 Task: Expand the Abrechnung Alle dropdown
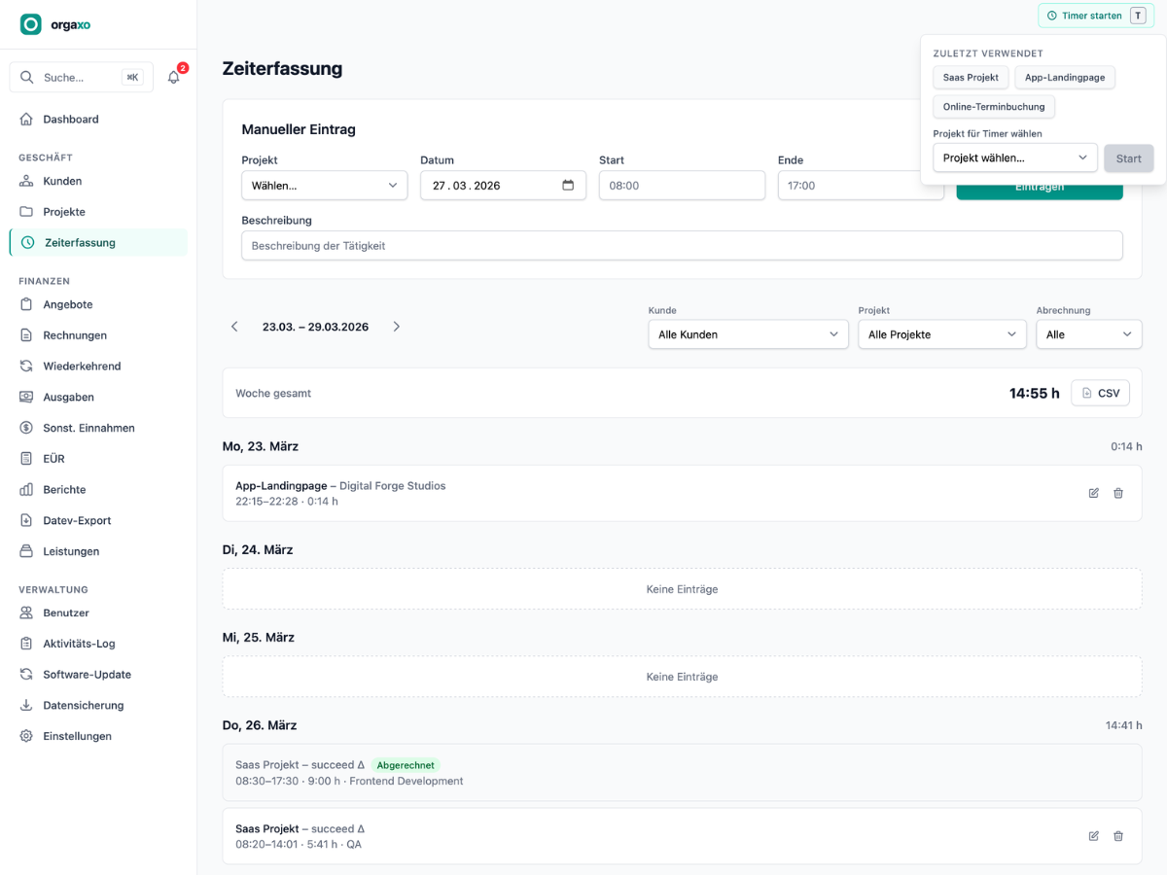click(1089, 334)
